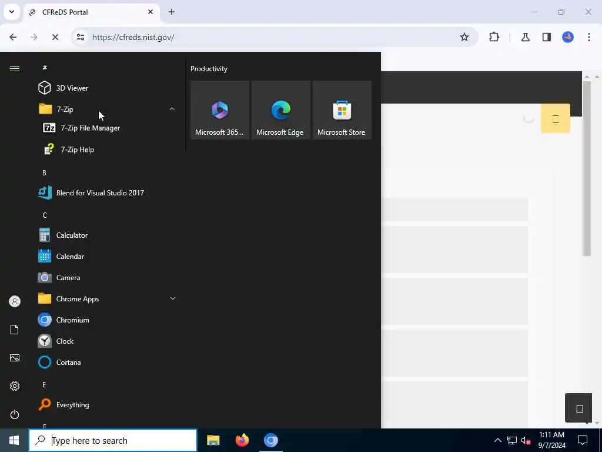Open Firefox from the taskbar
602x452 pixels.
point(242,440)
